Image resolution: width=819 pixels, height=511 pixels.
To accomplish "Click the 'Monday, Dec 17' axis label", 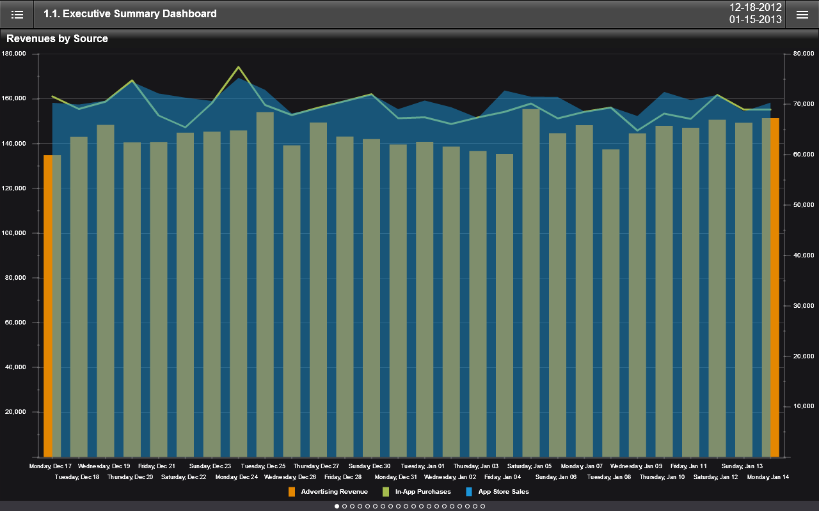I will [x=51, y=466].
